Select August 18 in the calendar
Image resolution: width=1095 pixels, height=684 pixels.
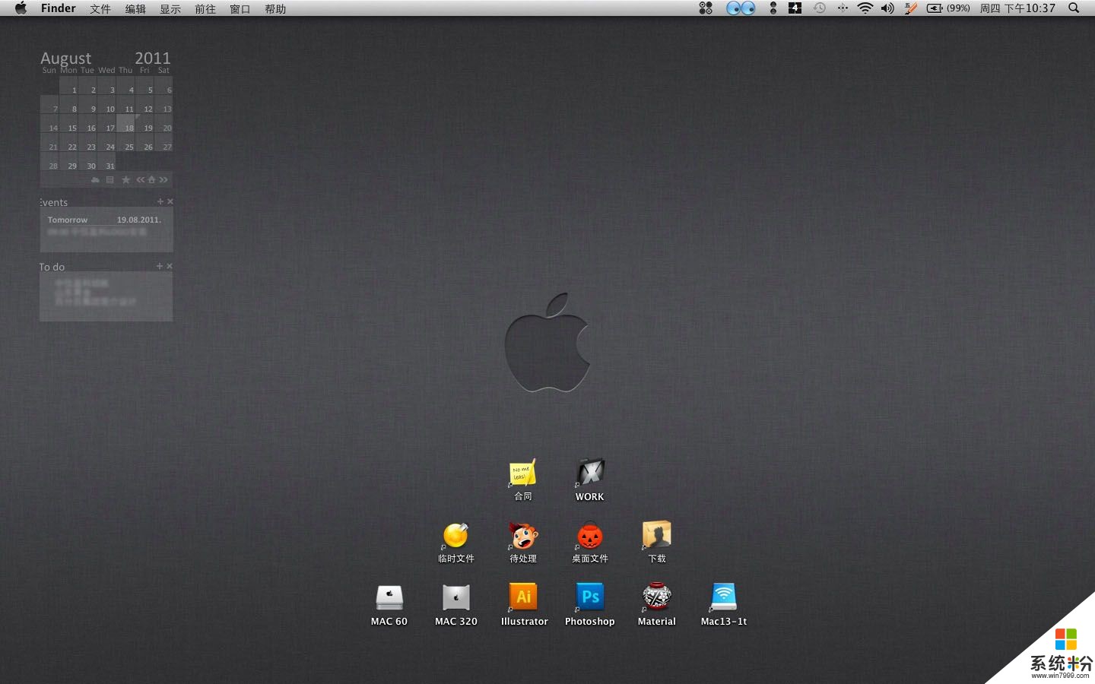125,123
